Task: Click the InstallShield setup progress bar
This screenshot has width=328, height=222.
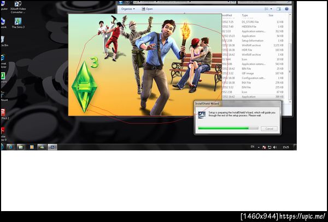Action: [228, 128]
